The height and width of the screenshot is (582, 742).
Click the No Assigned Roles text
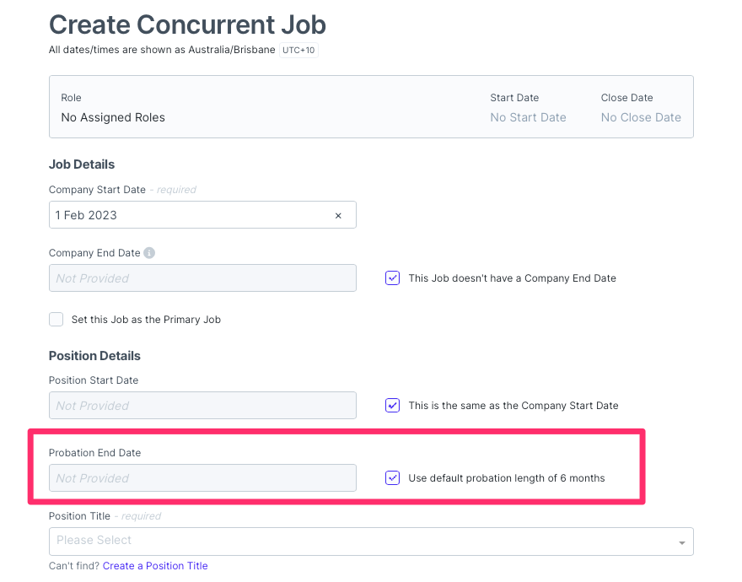(113, 118)
